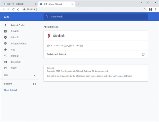The image size is (159, 122).
Task: Open 安全检查 settings section
Action: point(15,37)
